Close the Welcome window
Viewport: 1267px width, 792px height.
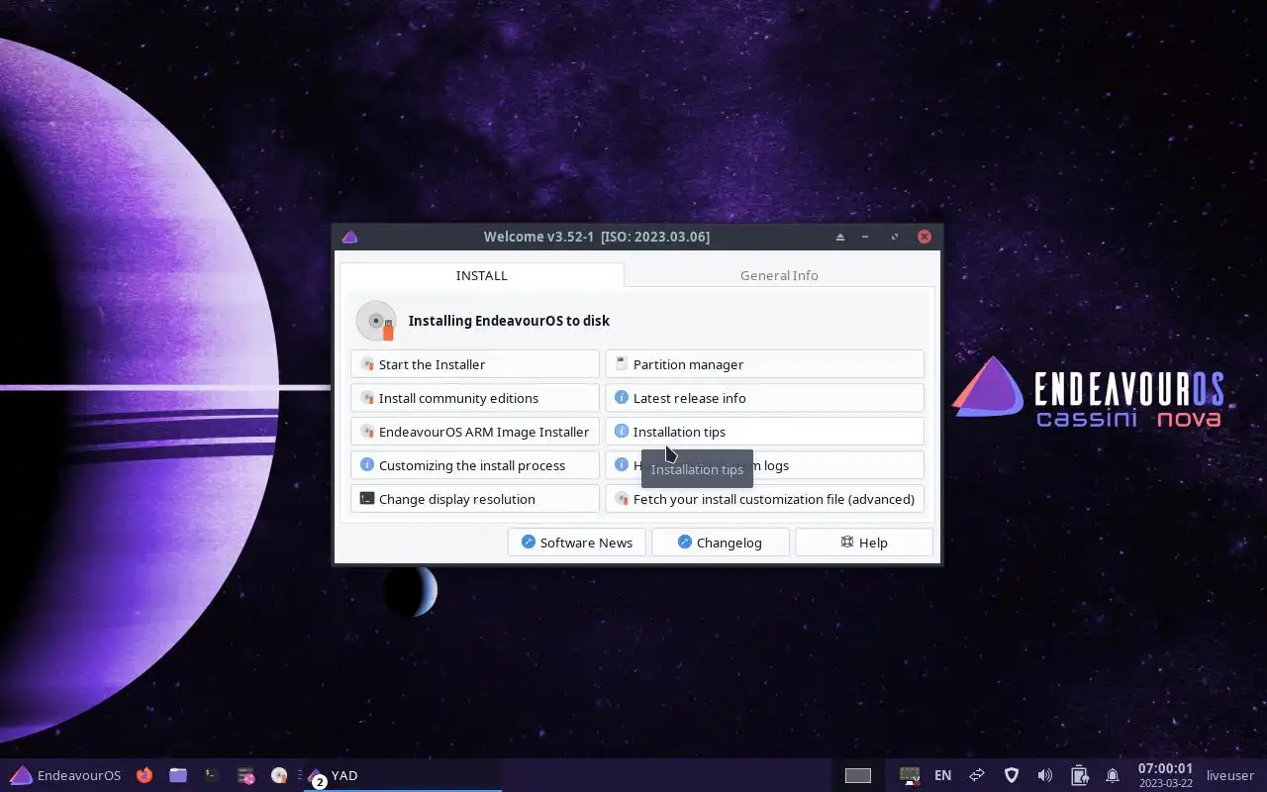pos(925,237)
